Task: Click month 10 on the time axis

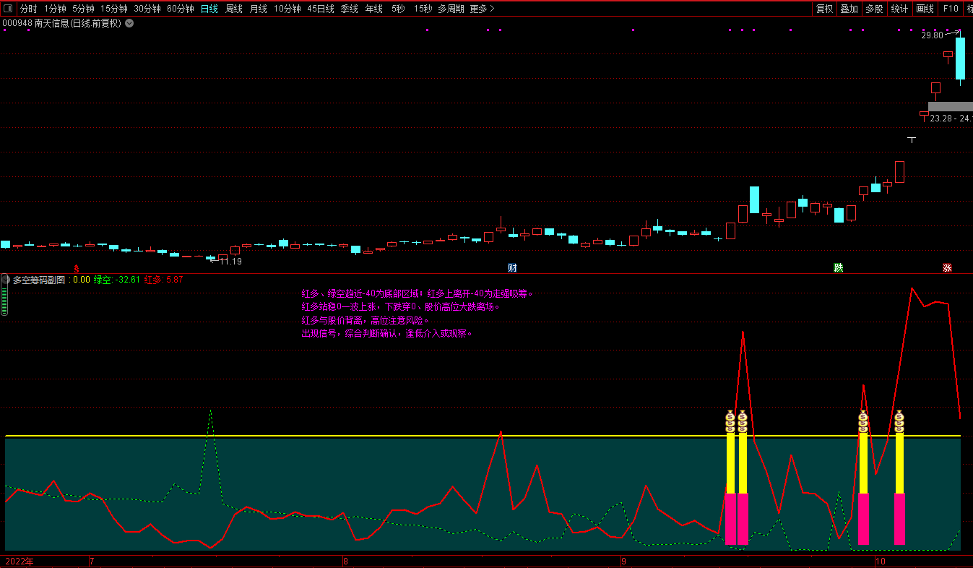Action: 879,561
